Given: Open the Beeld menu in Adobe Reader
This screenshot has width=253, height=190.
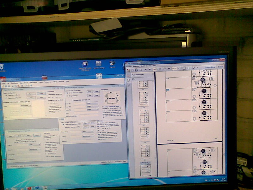Looking at the screenshot, I should [x=143, y=66].
